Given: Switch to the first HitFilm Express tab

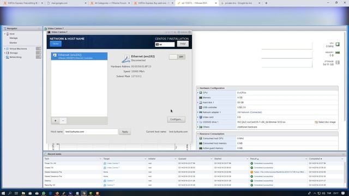Looking at the screenshot, I should [x=23, y=3].
